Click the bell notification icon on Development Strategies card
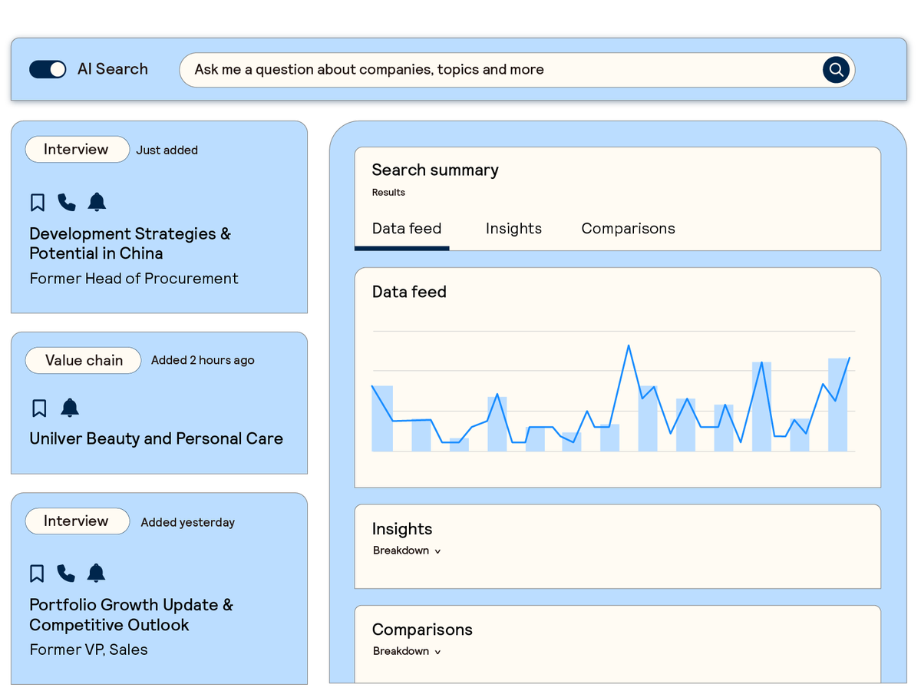Image resolution: width=921 pixels, height=691 pixels. pos(96,202)
